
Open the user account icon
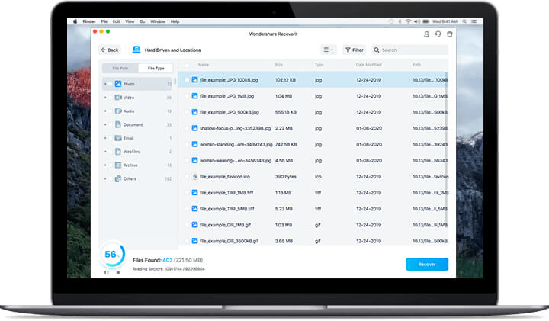426,34
